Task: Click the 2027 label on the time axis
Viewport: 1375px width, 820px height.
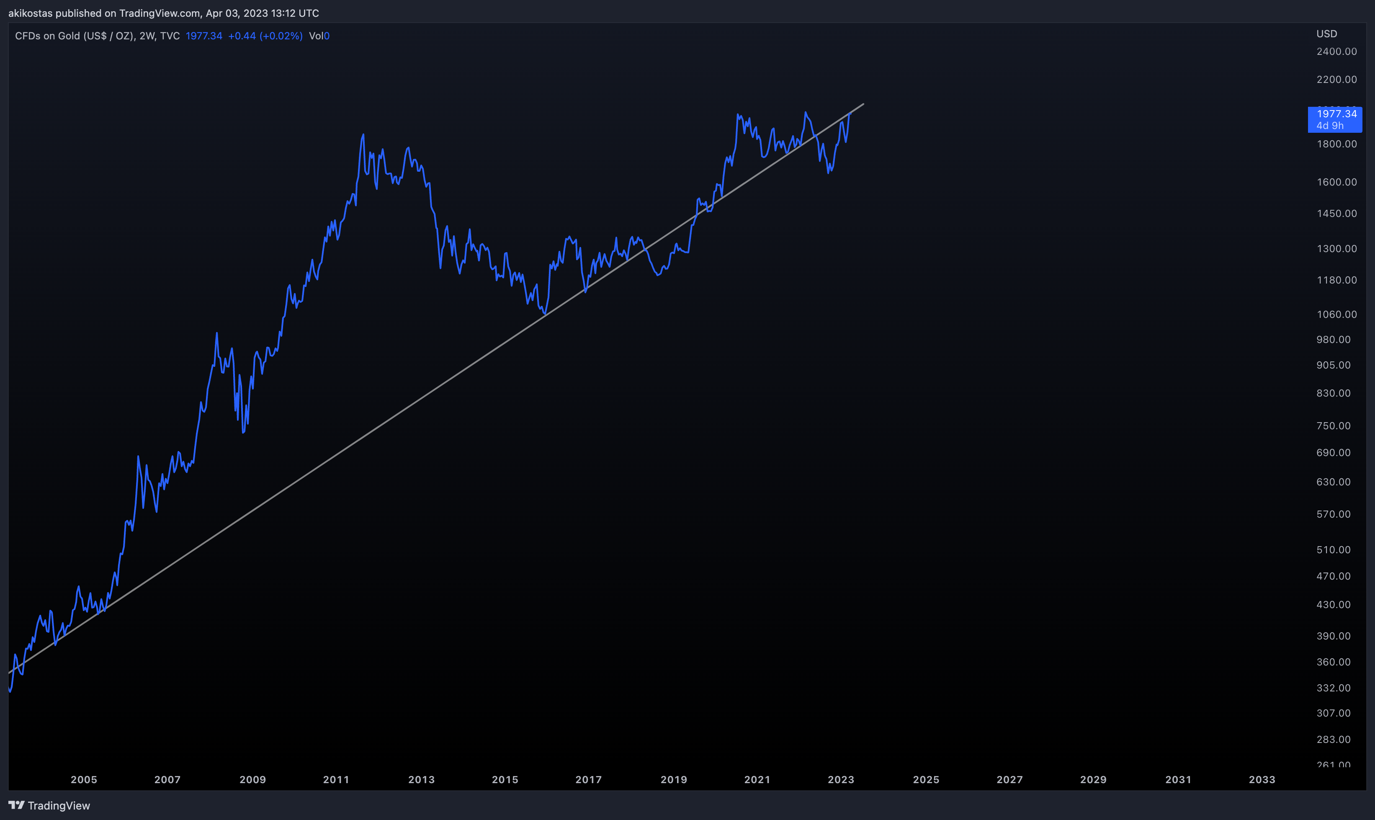Action: point(1009,780)
